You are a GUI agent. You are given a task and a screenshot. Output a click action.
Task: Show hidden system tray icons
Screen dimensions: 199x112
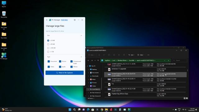click(x=173, y=110)
